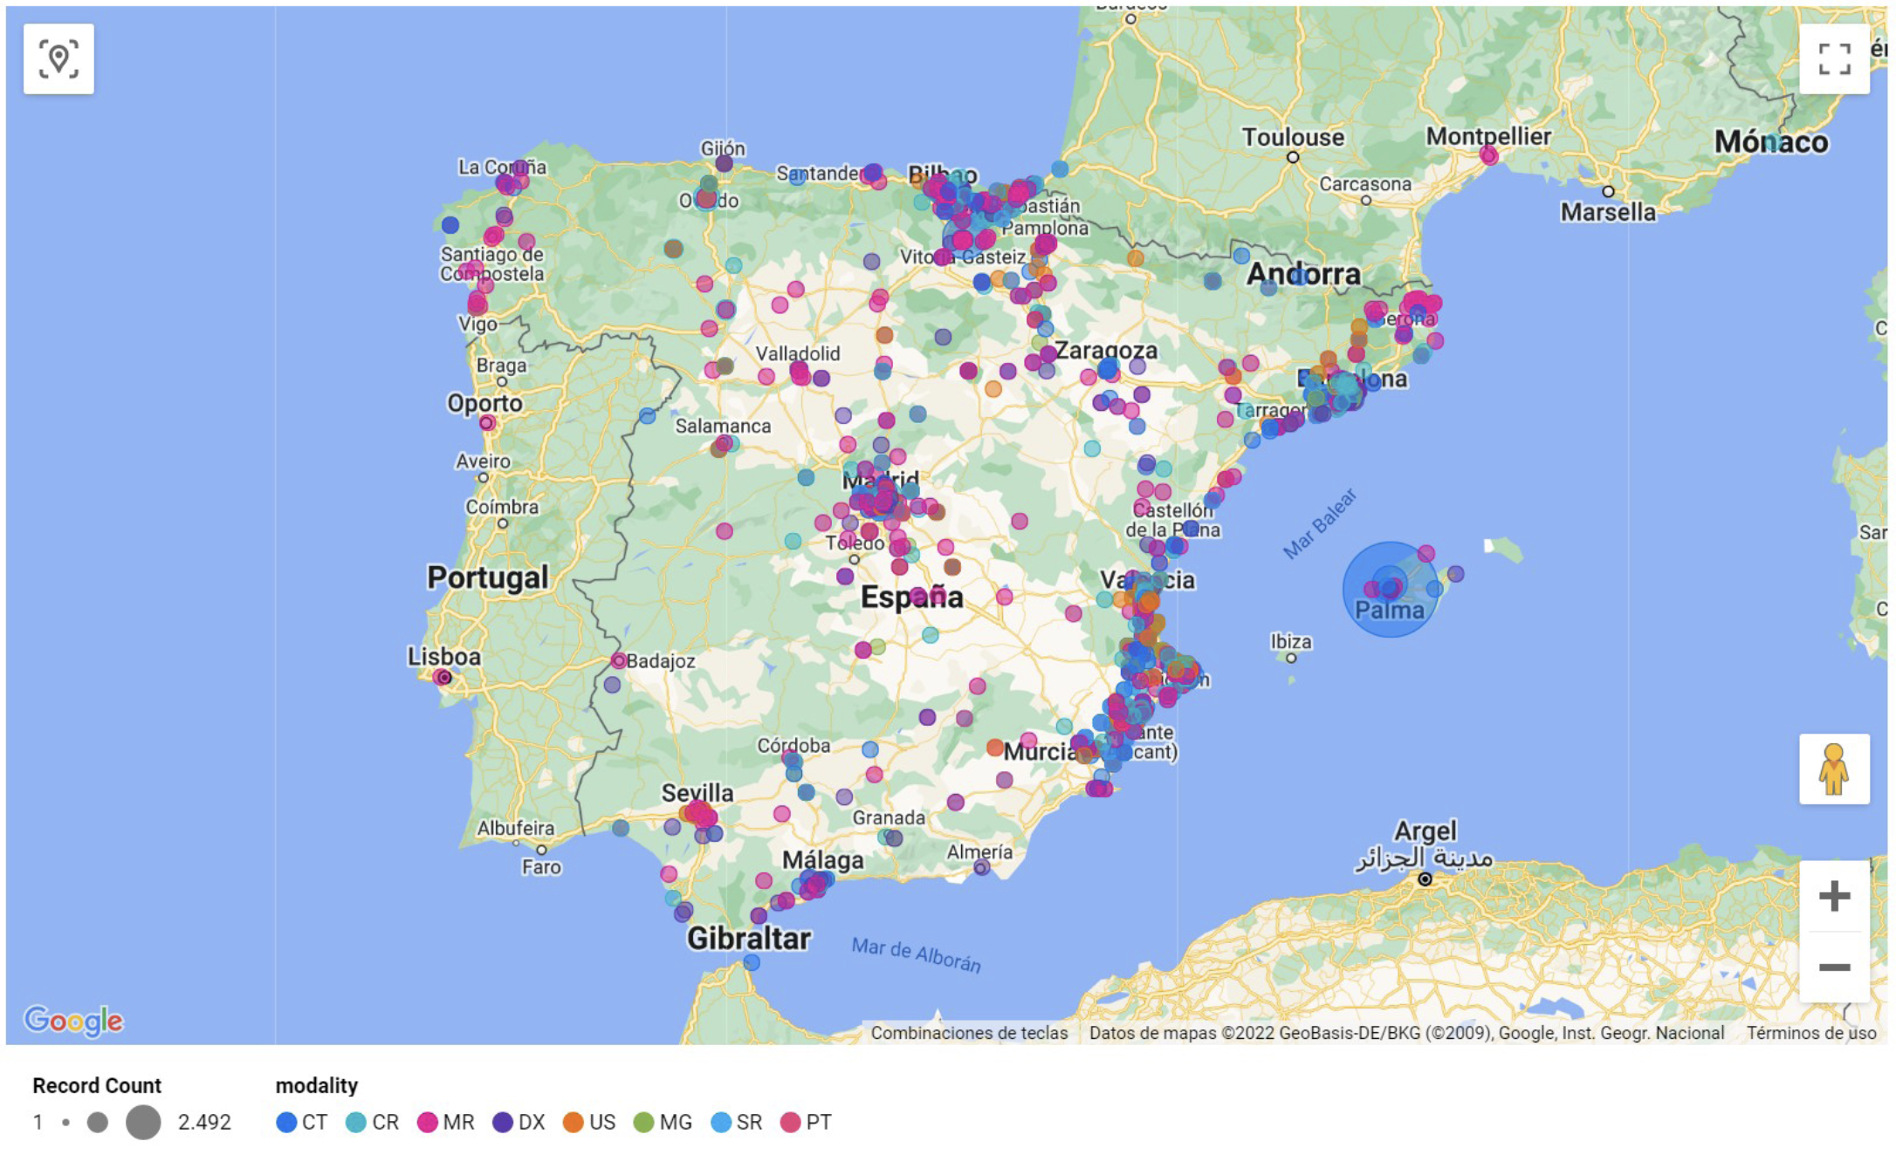Image resolution: width=1896 pixels, height=1155 pixels.
Task: Click the Lisboa city marker
Action: tap(443, 678)
